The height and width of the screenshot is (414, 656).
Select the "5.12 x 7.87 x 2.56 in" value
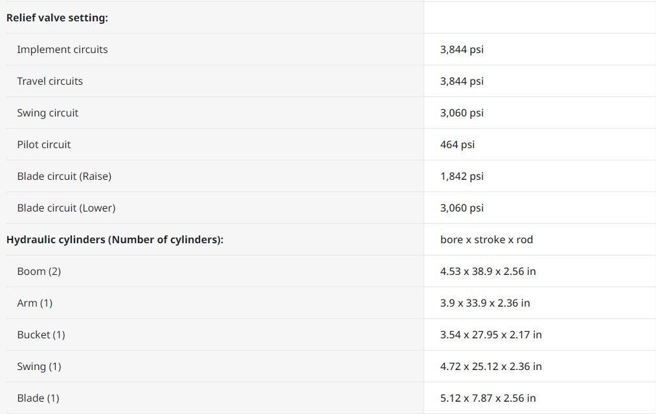click(x=488, y=398)
